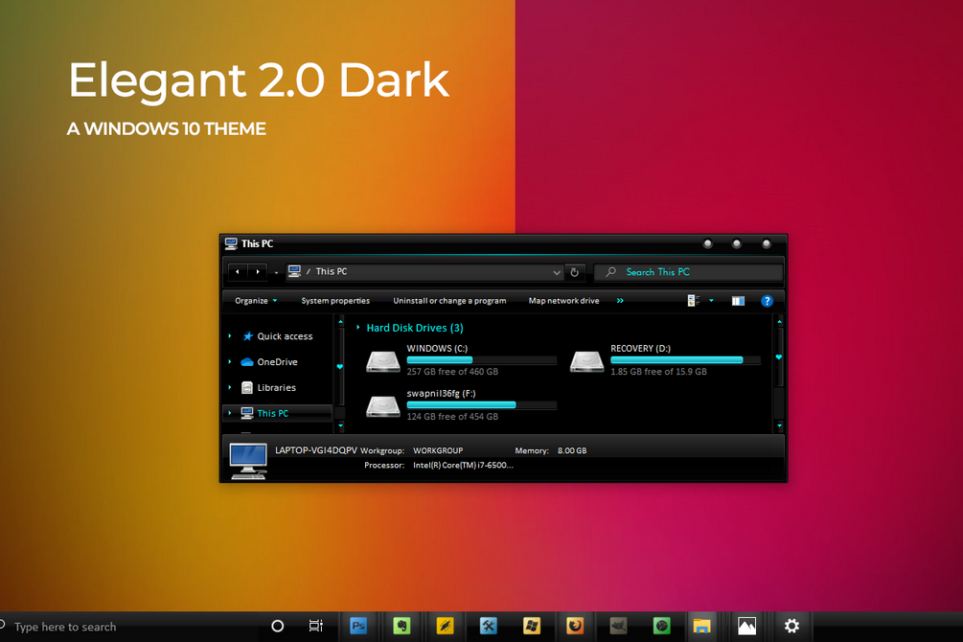This screenshot has height=642, width=963.
Task: Open the view options dropdown arrow
Action: [711, 301]
